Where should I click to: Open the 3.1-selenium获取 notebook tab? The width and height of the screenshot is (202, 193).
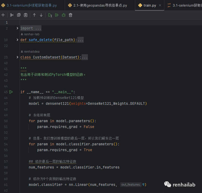click(x=185, y=5)
